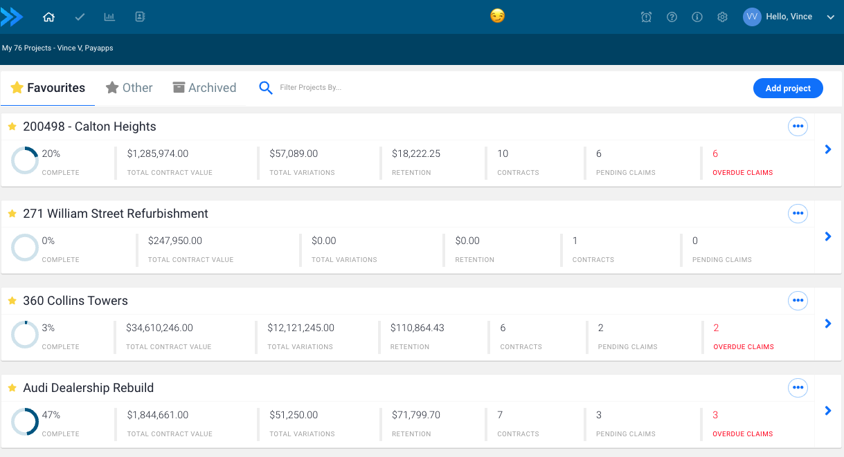Click the Payapps logo in the top bar

(13, 16)
